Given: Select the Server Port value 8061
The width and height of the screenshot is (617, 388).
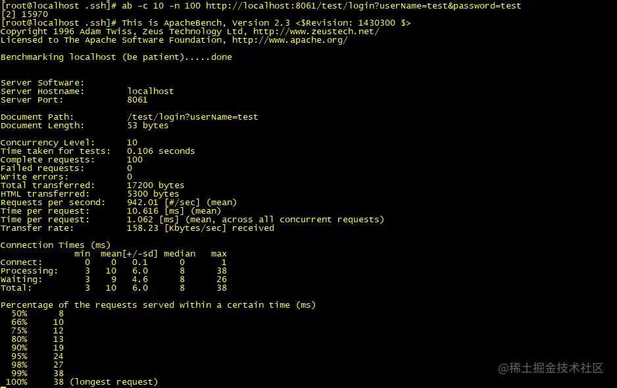Looking at the screenshot, I should 137,100.
